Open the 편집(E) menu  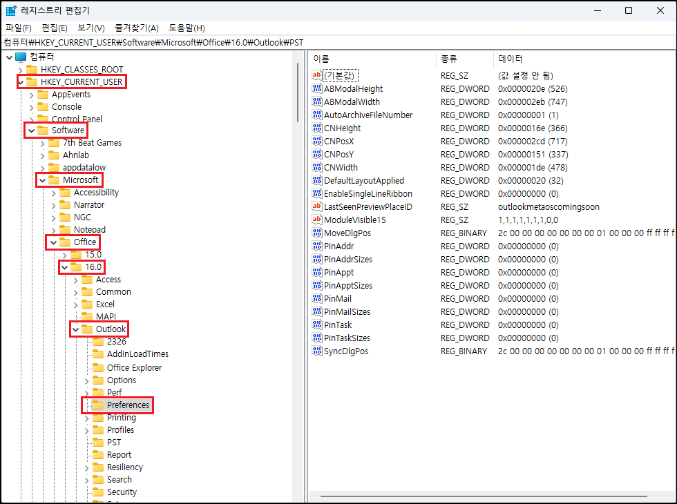pyautogui.click(x=55, y=28)
